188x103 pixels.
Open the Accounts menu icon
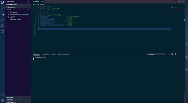[x=2, y=95]
